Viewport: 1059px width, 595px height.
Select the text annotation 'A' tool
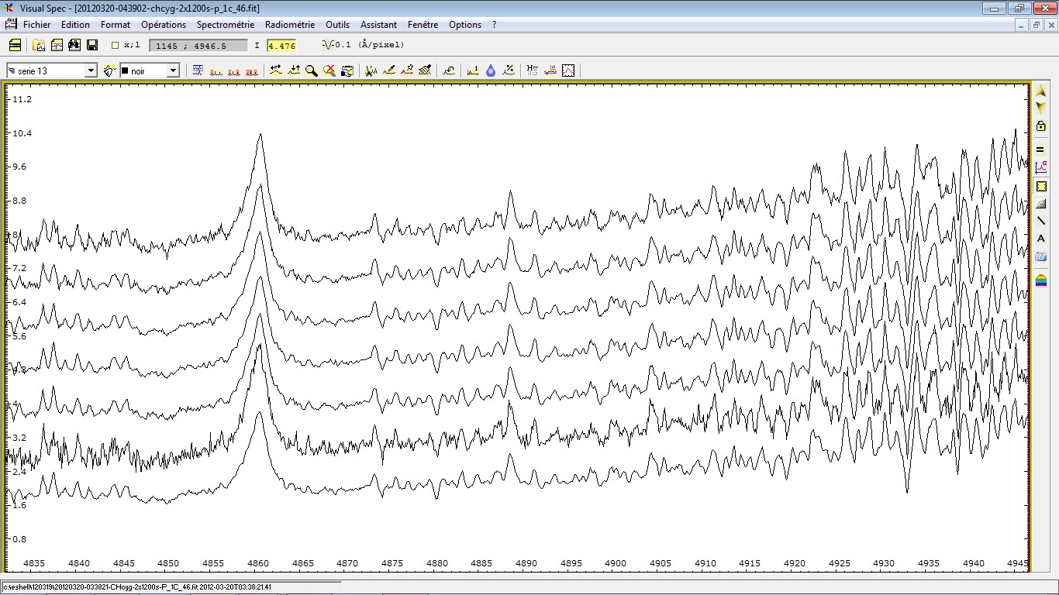[x=1041, y=239]
